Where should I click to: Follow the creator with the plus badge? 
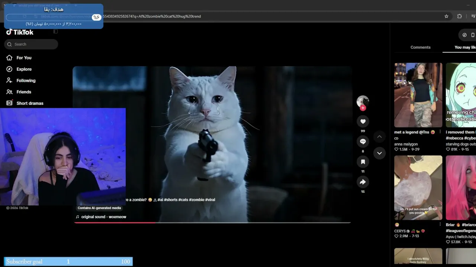pos(363,108)
